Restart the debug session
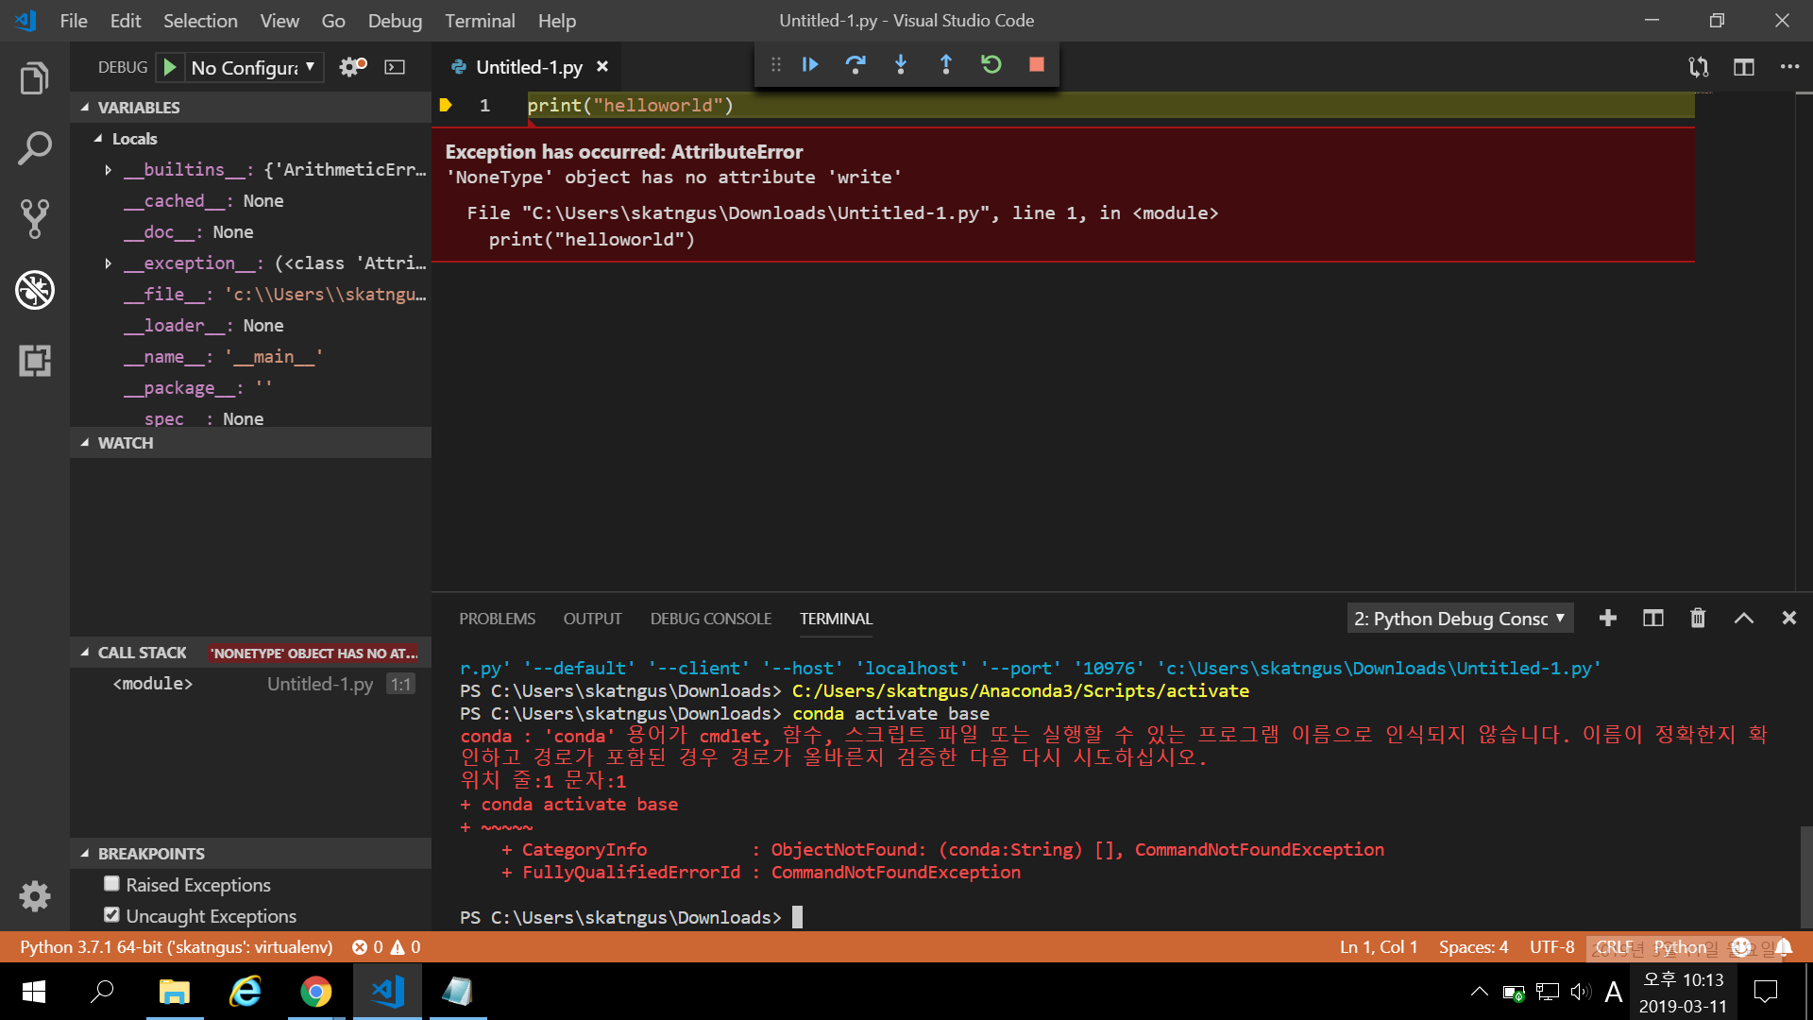Screen dimensions: 1813x1020 991,64
